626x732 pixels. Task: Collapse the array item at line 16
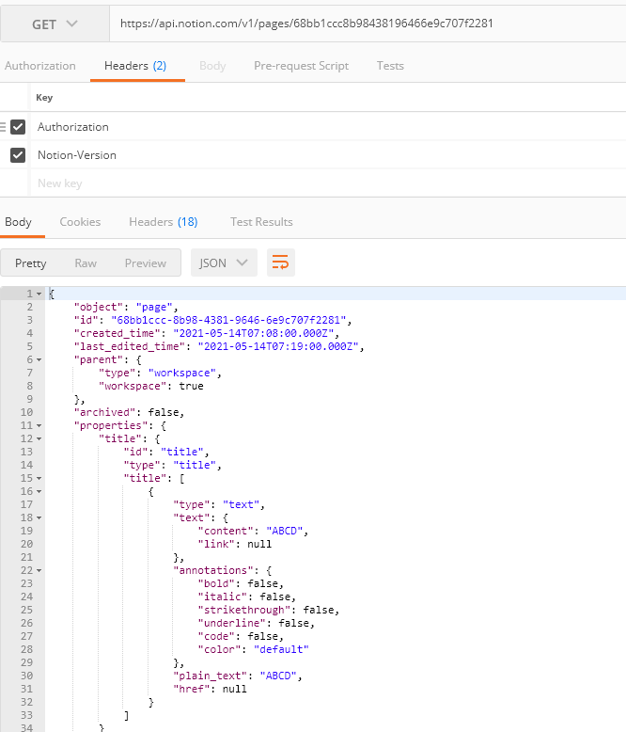tap(39, 491)
